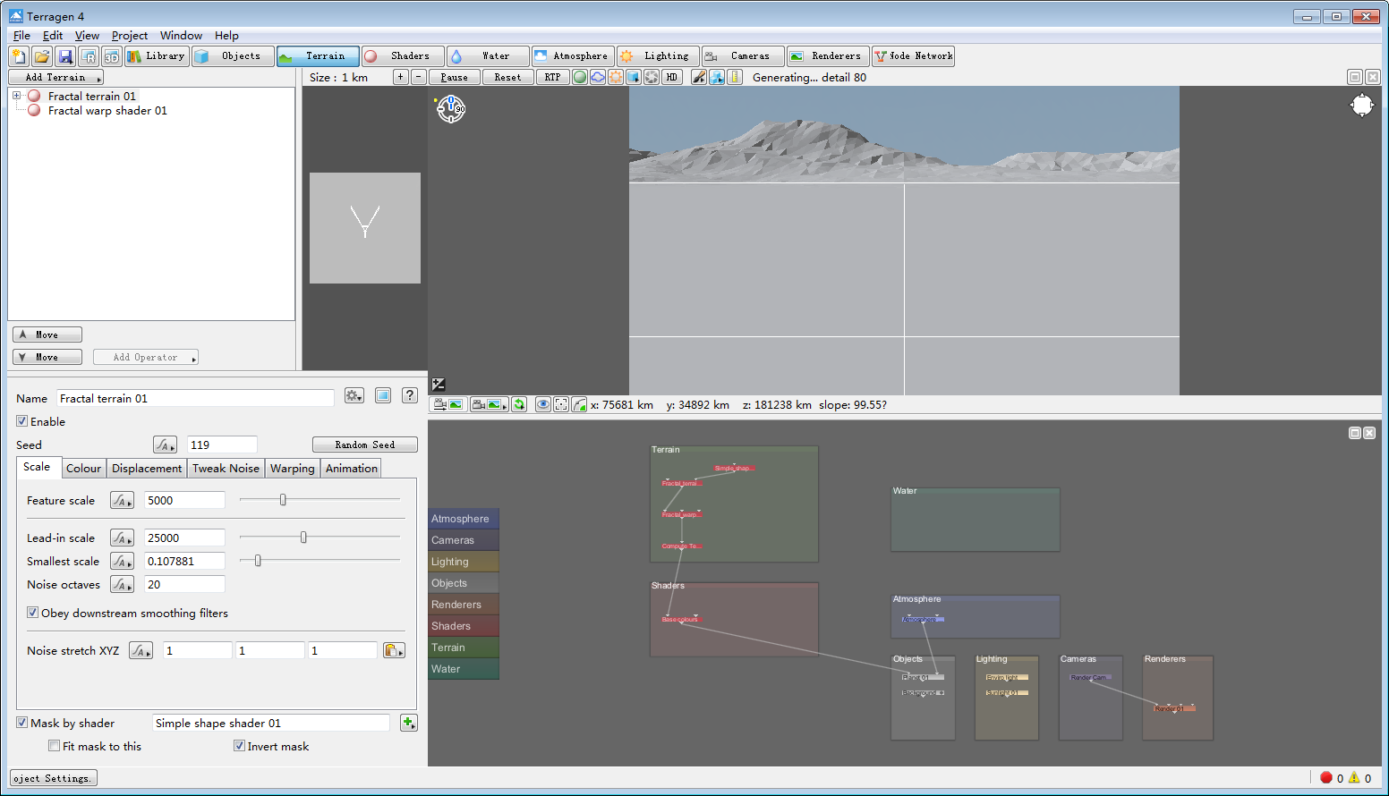The width and height of the screenshot is (1389, 796).
Task: Open the Add Terrain dropdown
Action: coord(55,78)
